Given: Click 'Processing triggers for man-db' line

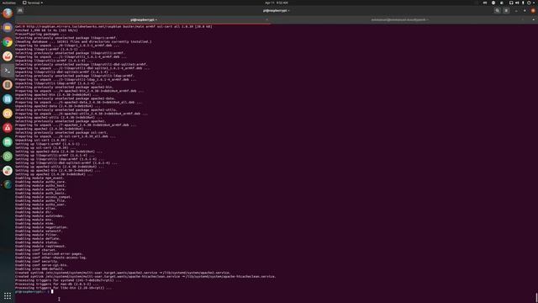Looking at the screenshot, I should 56,284.
